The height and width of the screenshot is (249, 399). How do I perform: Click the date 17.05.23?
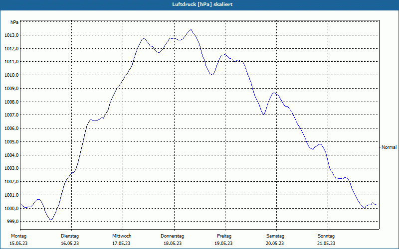(x=121, y=244)
